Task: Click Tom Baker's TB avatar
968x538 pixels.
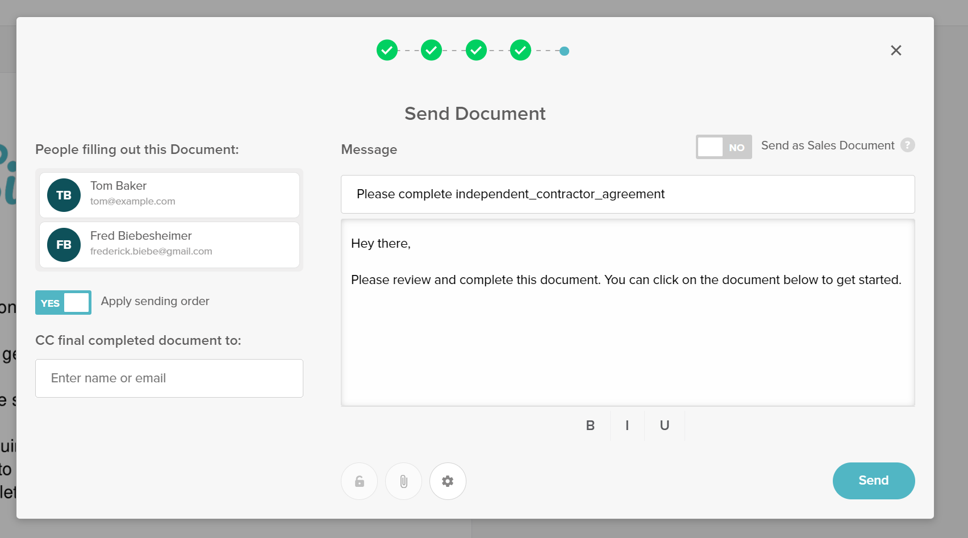Action: pos(63,195)
